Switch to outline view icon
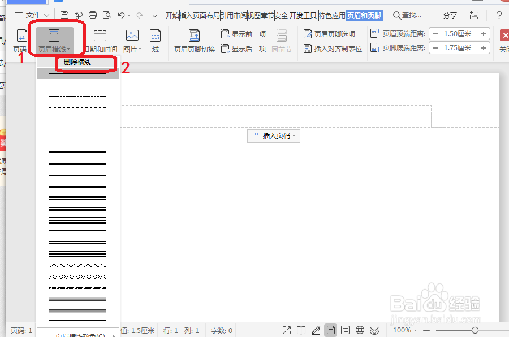This screenshot has width=509, height=337. pyautogui.click(x=346, y=330)
